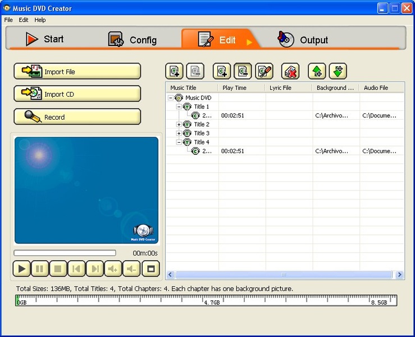Click the Move Down green arrow icon
Viewport: 415px width, 337px height.
click(338, 71)
